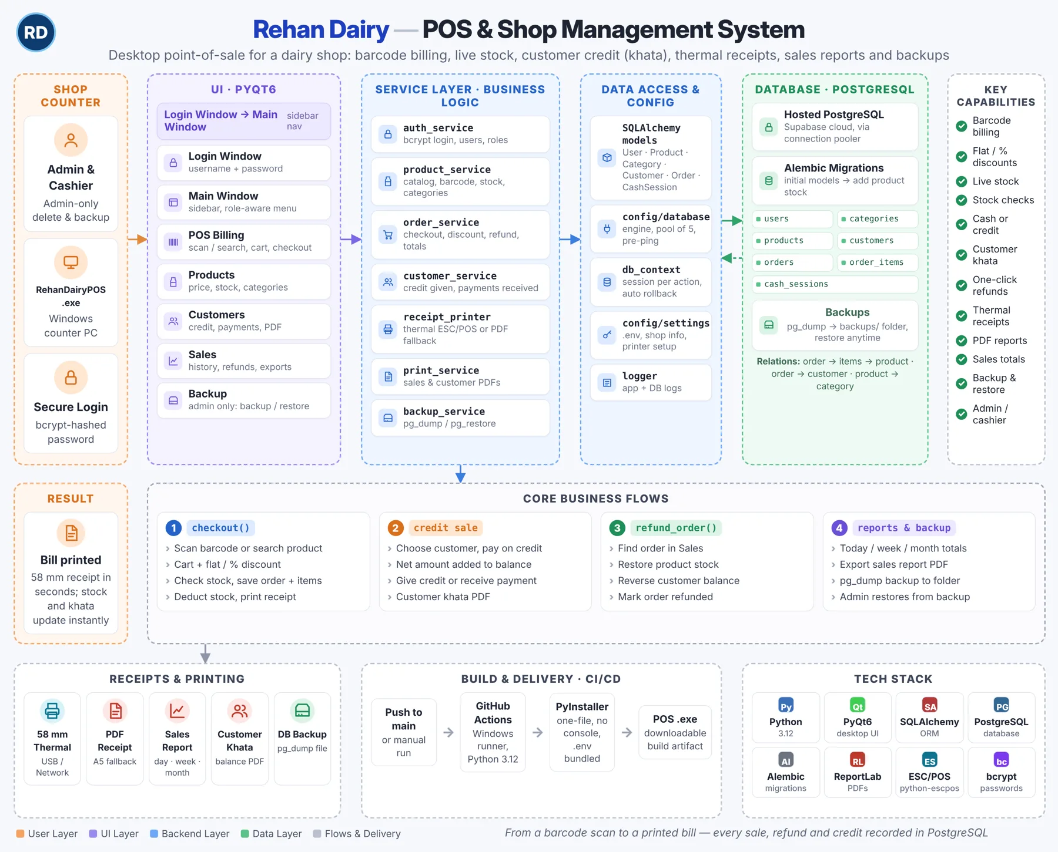Click the RD logo badge
Screen dimensions: 1058x852
(36, 32)
